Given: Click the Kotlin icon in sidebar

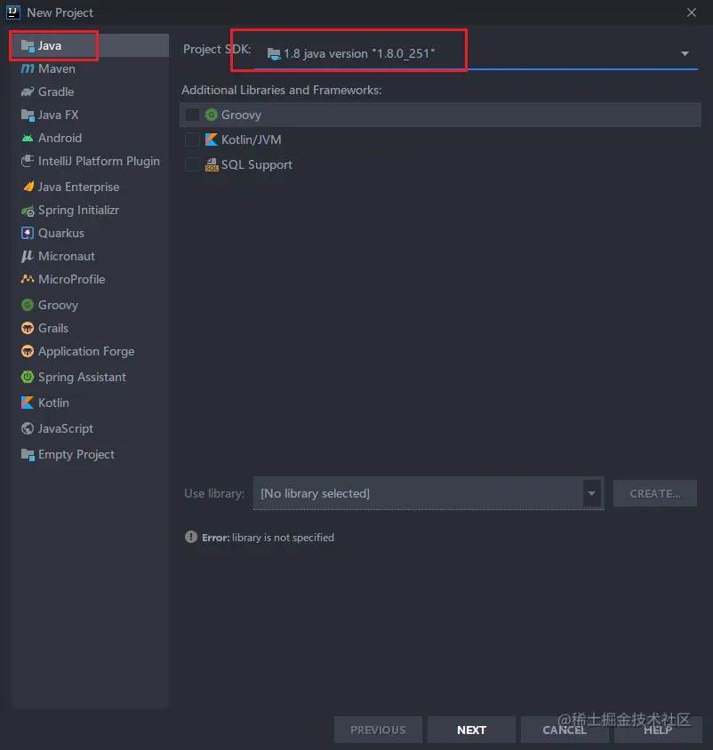Looking at the screenshot, I should tap(28, 403).
